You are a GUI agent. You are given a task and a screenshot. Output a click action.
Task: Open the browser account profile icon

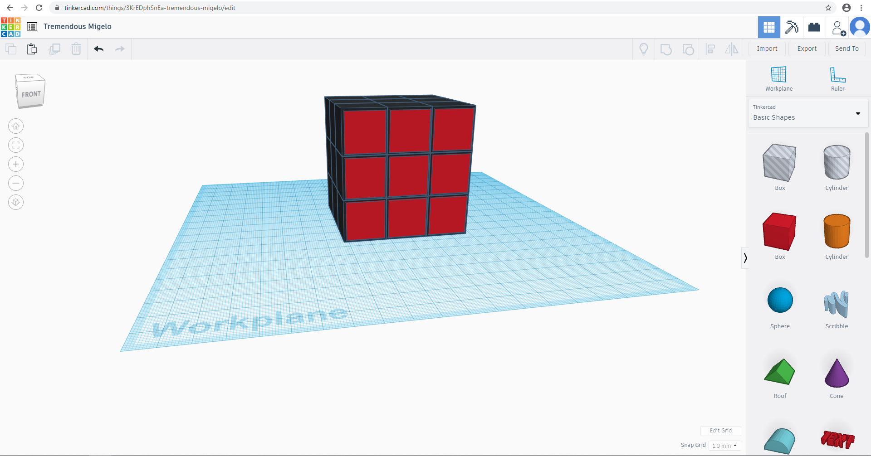(847, 8)
